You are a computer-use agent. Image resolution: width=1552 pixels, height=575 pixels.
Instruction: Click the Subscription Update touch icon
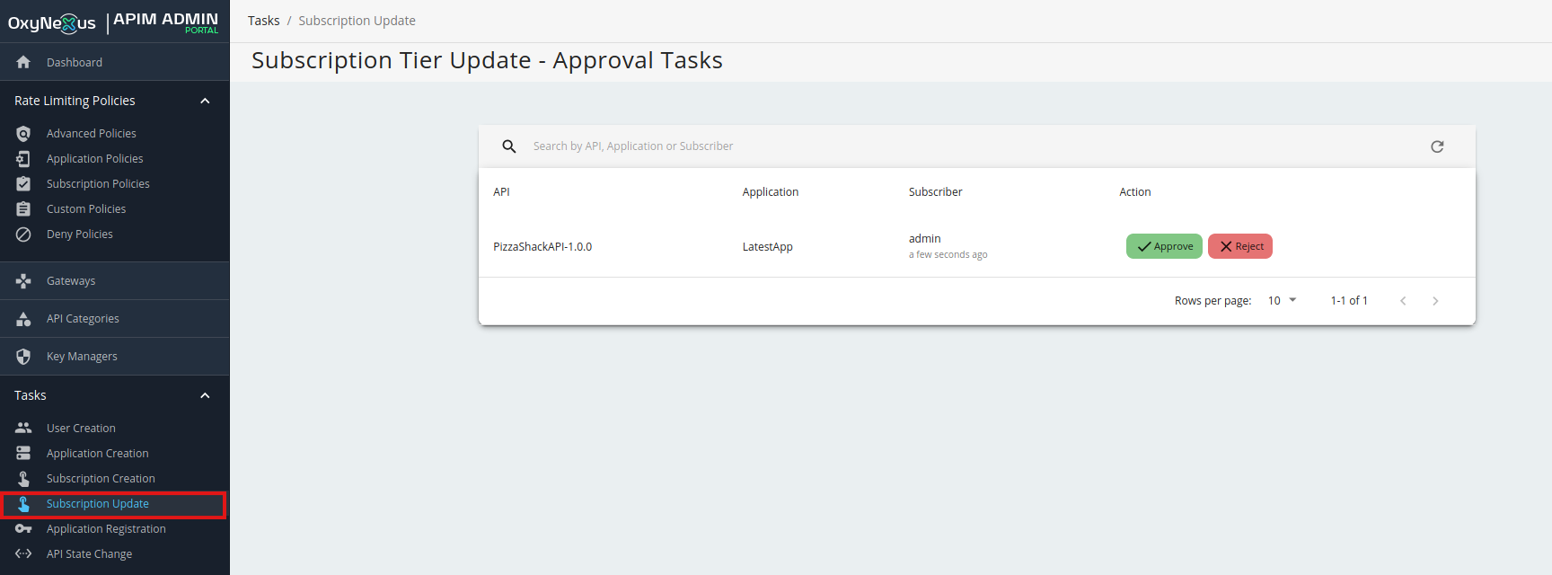tap(23, 503)
